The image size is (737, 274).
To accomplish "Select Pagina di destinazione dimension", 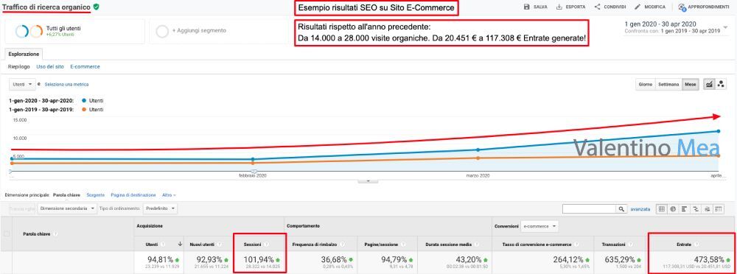I will (x=133, y=194).
